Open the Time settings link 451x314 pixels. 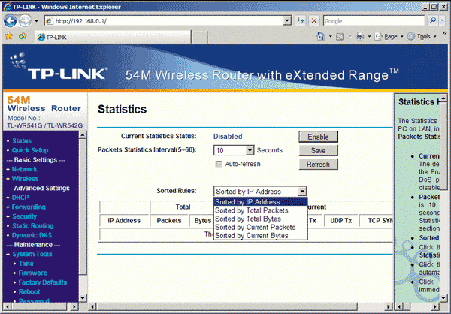[x=26, y=264]
